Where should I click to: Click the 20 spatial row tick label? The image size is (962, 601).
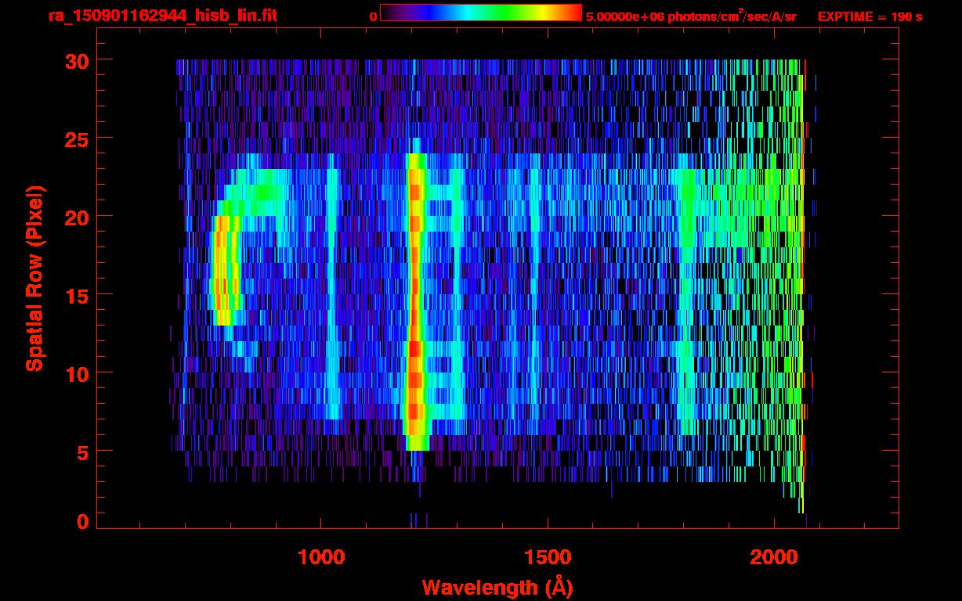[x=78, y=217]
